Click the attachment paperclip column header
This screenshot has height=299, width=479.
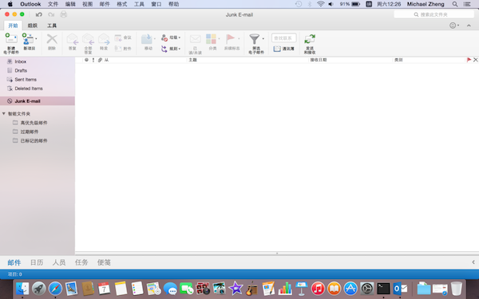coord(100,60)
